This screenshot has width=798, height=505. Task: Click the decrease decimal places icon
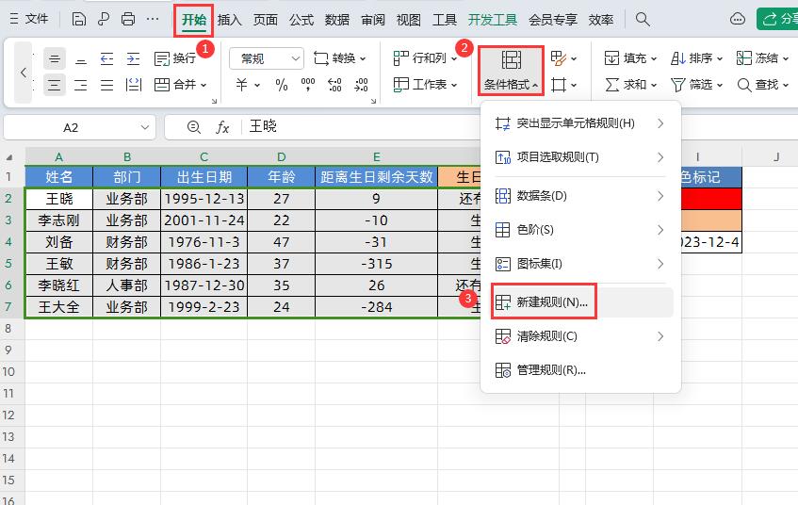[x=361, y=85]
